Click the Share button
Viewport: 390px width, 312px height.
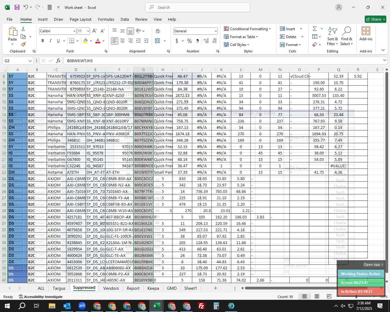pos(375,19)
